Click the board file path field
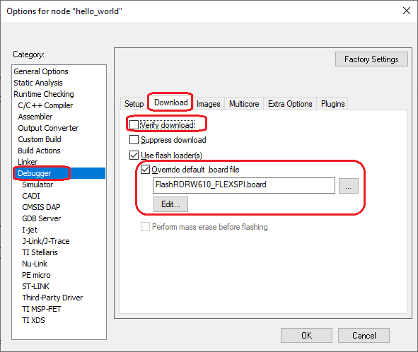Viewport: 418px width, 352px height. click(244, 185)
